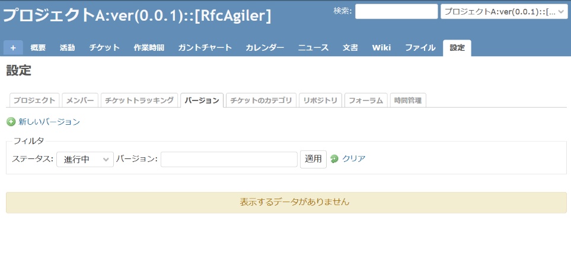Switch to the 作業時間 tab
Viewport: 571px width, 253px height.
click(149, 48)
